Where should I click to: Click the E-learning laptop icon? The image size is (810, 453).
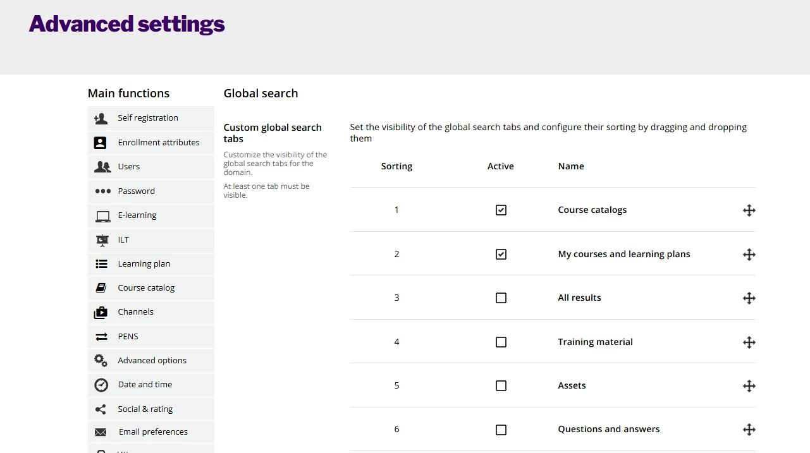(x=102, y=216)
